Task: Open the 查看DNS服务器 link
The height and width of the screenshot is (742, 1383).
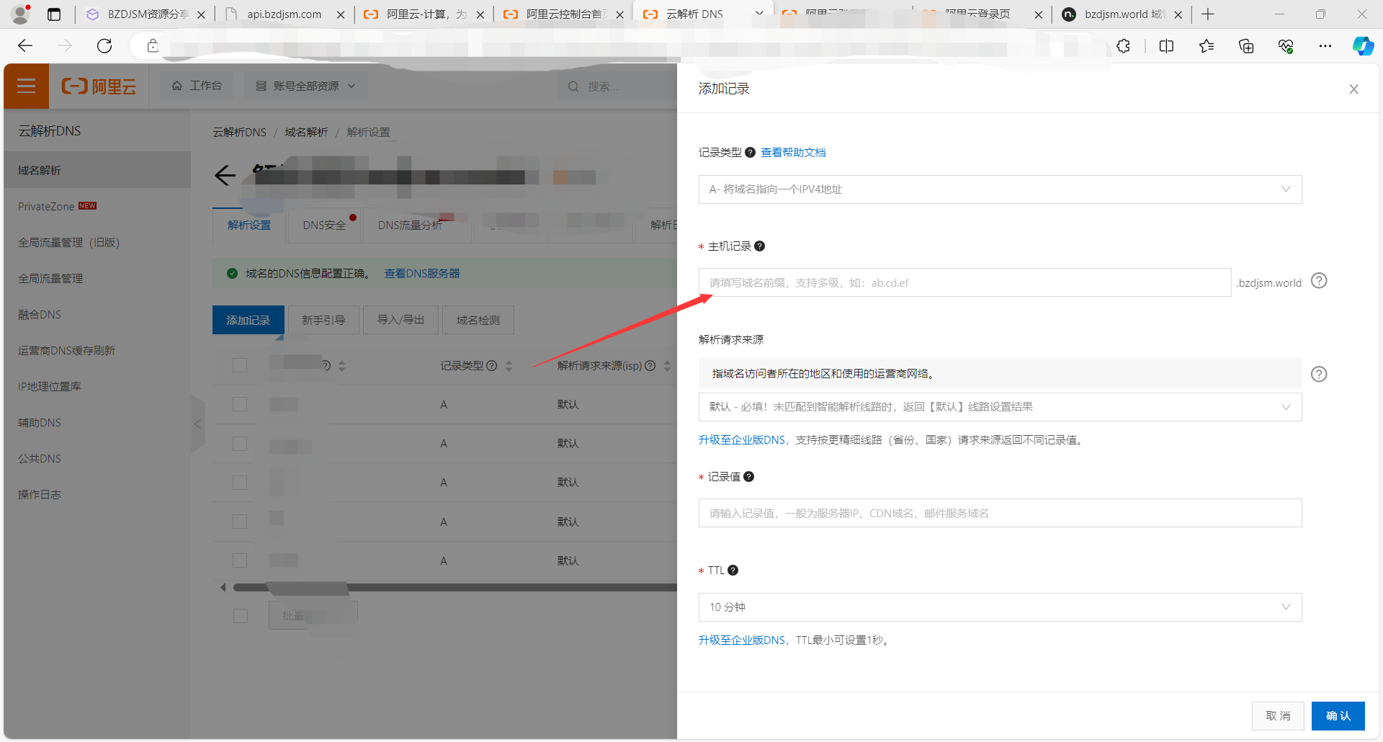Action: click(x=422, y=274)
